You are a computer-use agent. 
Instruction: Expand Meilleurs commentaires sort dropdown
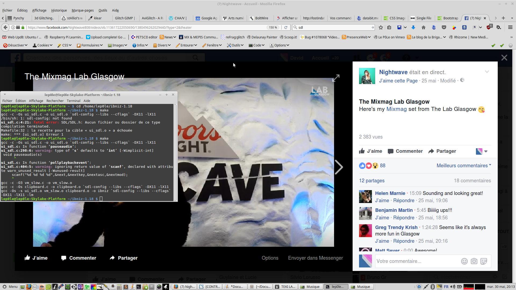(464, 166)
